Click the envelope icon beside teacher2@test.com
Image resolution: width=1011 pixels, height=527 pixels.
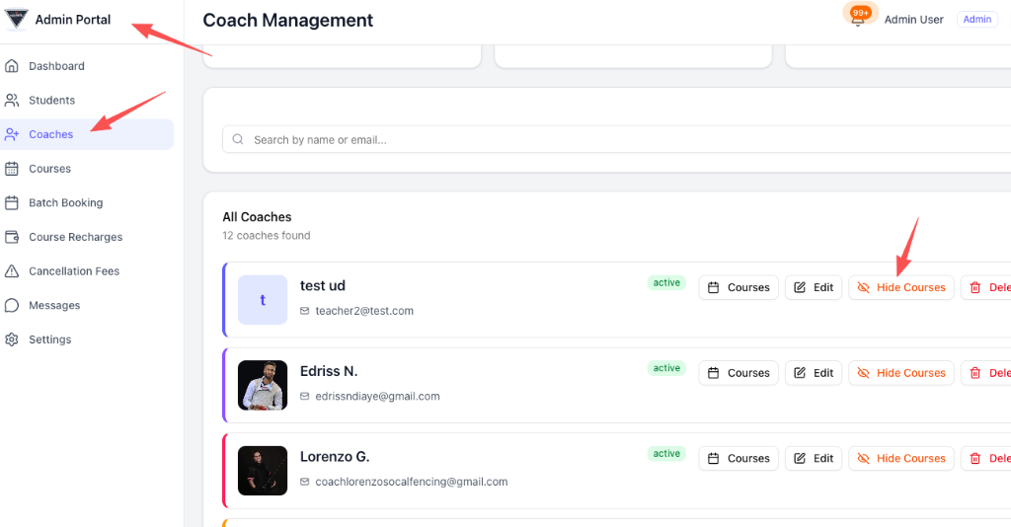(305, 311)
